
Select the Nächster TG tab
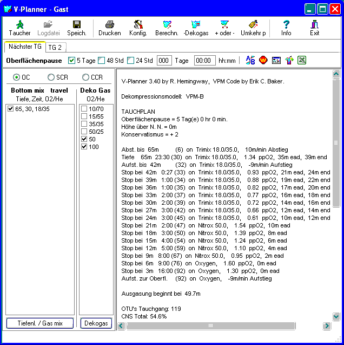(24, 47)
